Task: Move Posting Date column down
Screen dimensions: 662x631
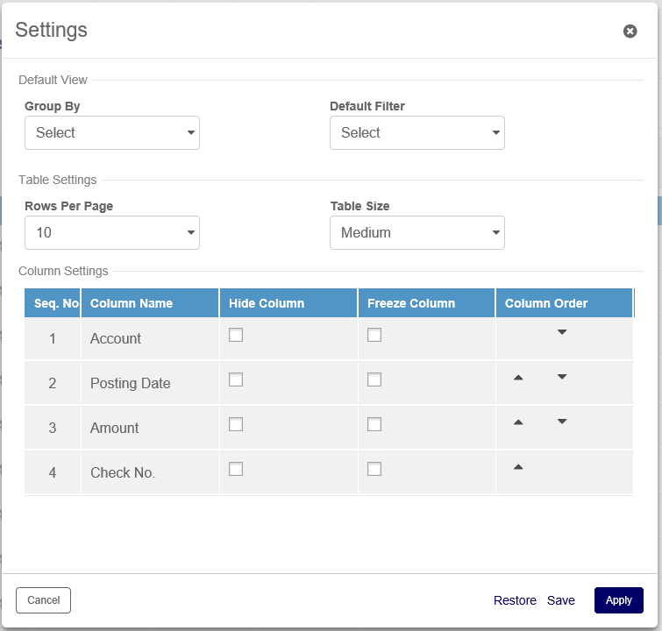Action: (x=562, y=377)
